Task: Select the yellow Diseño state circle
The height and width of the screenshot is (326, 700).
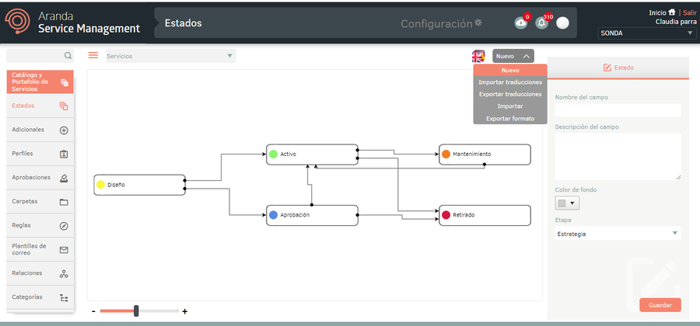Action: click(x=100, y=185)
